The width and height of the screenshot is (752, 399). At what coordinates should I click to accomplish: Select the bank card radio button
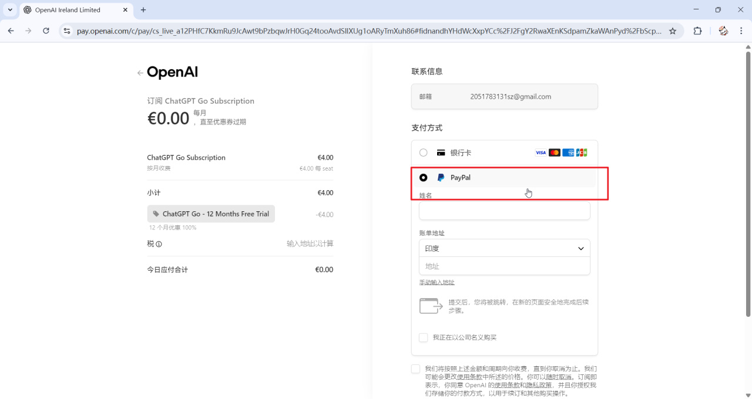pos(424,153)
